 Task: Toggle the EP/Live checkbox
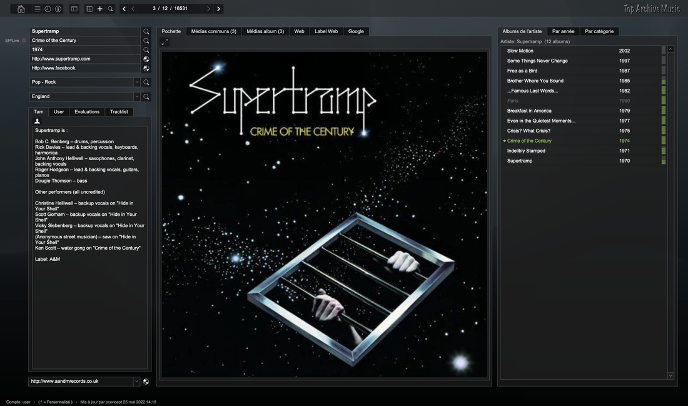[24, 41]
